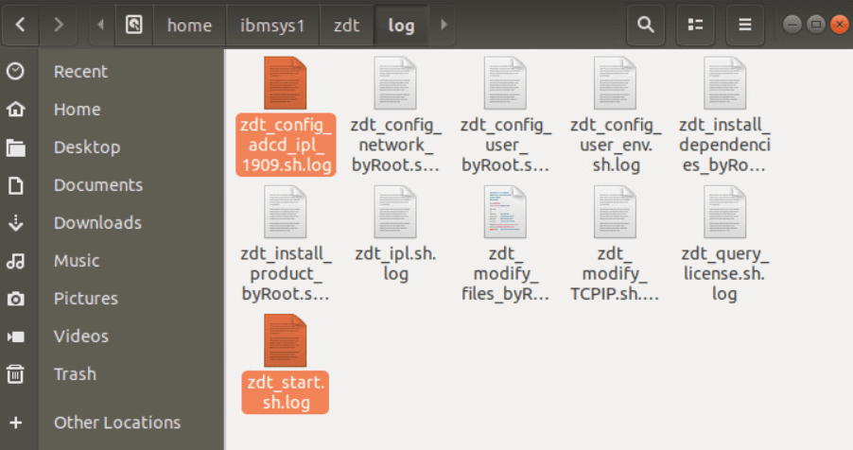
Task: Go forward with the right arrow button
Action: pyautogui.click(x=59, y=25)
